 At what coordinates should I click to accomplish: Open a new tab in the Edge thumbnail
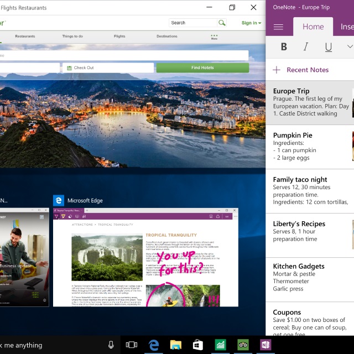click(87, 210)
